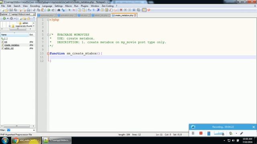Click the Cut scissors toolbar icon
Image resolution: width=257 pixels, height=144 pixels.
point(34,10)
